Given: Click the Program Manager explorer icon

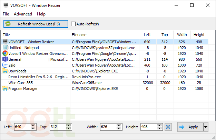Looking at the screenshot, I should click(5, 89).
